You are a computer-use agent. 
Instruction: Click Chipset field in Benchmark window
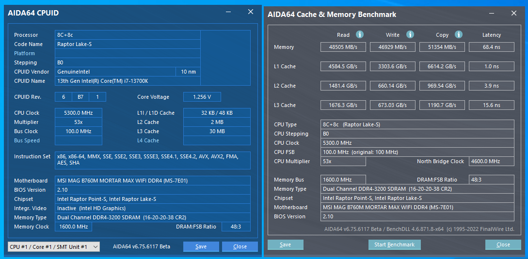point(417,198)
